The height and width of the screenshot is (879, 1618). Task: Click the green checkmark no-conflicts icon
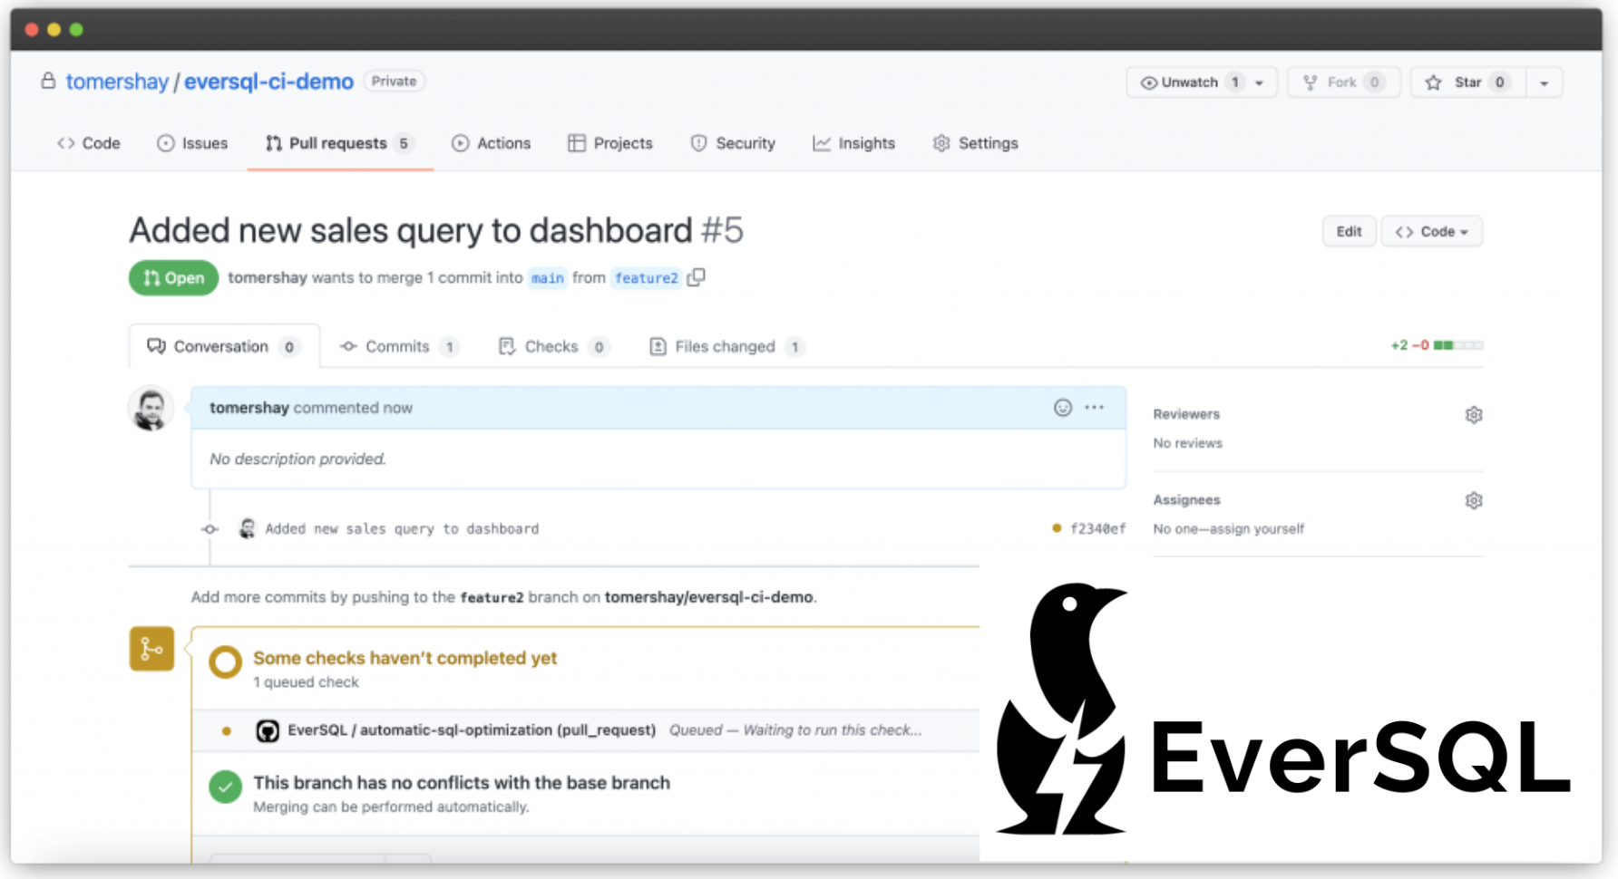(x=225, y=787)
